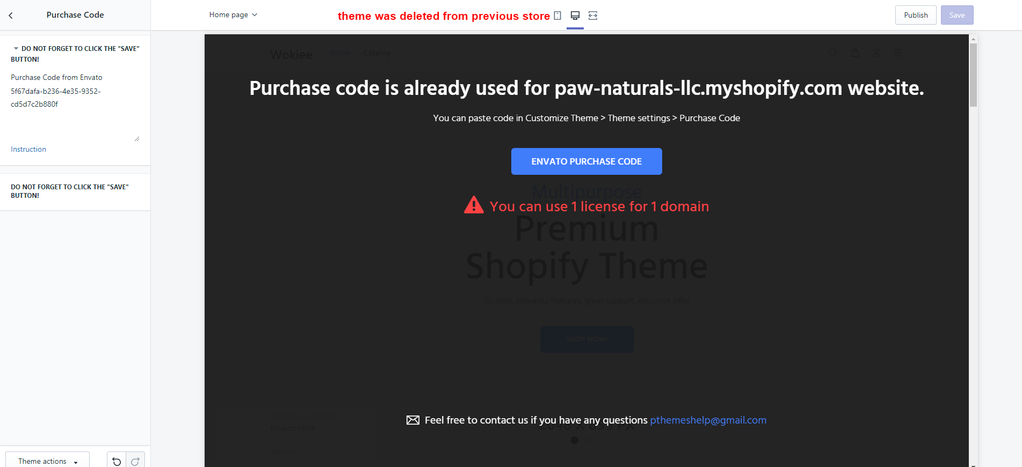This screenshot has width=1022, height=467.
Task: Select the desktop preview icon
Action: coord(575,16)
